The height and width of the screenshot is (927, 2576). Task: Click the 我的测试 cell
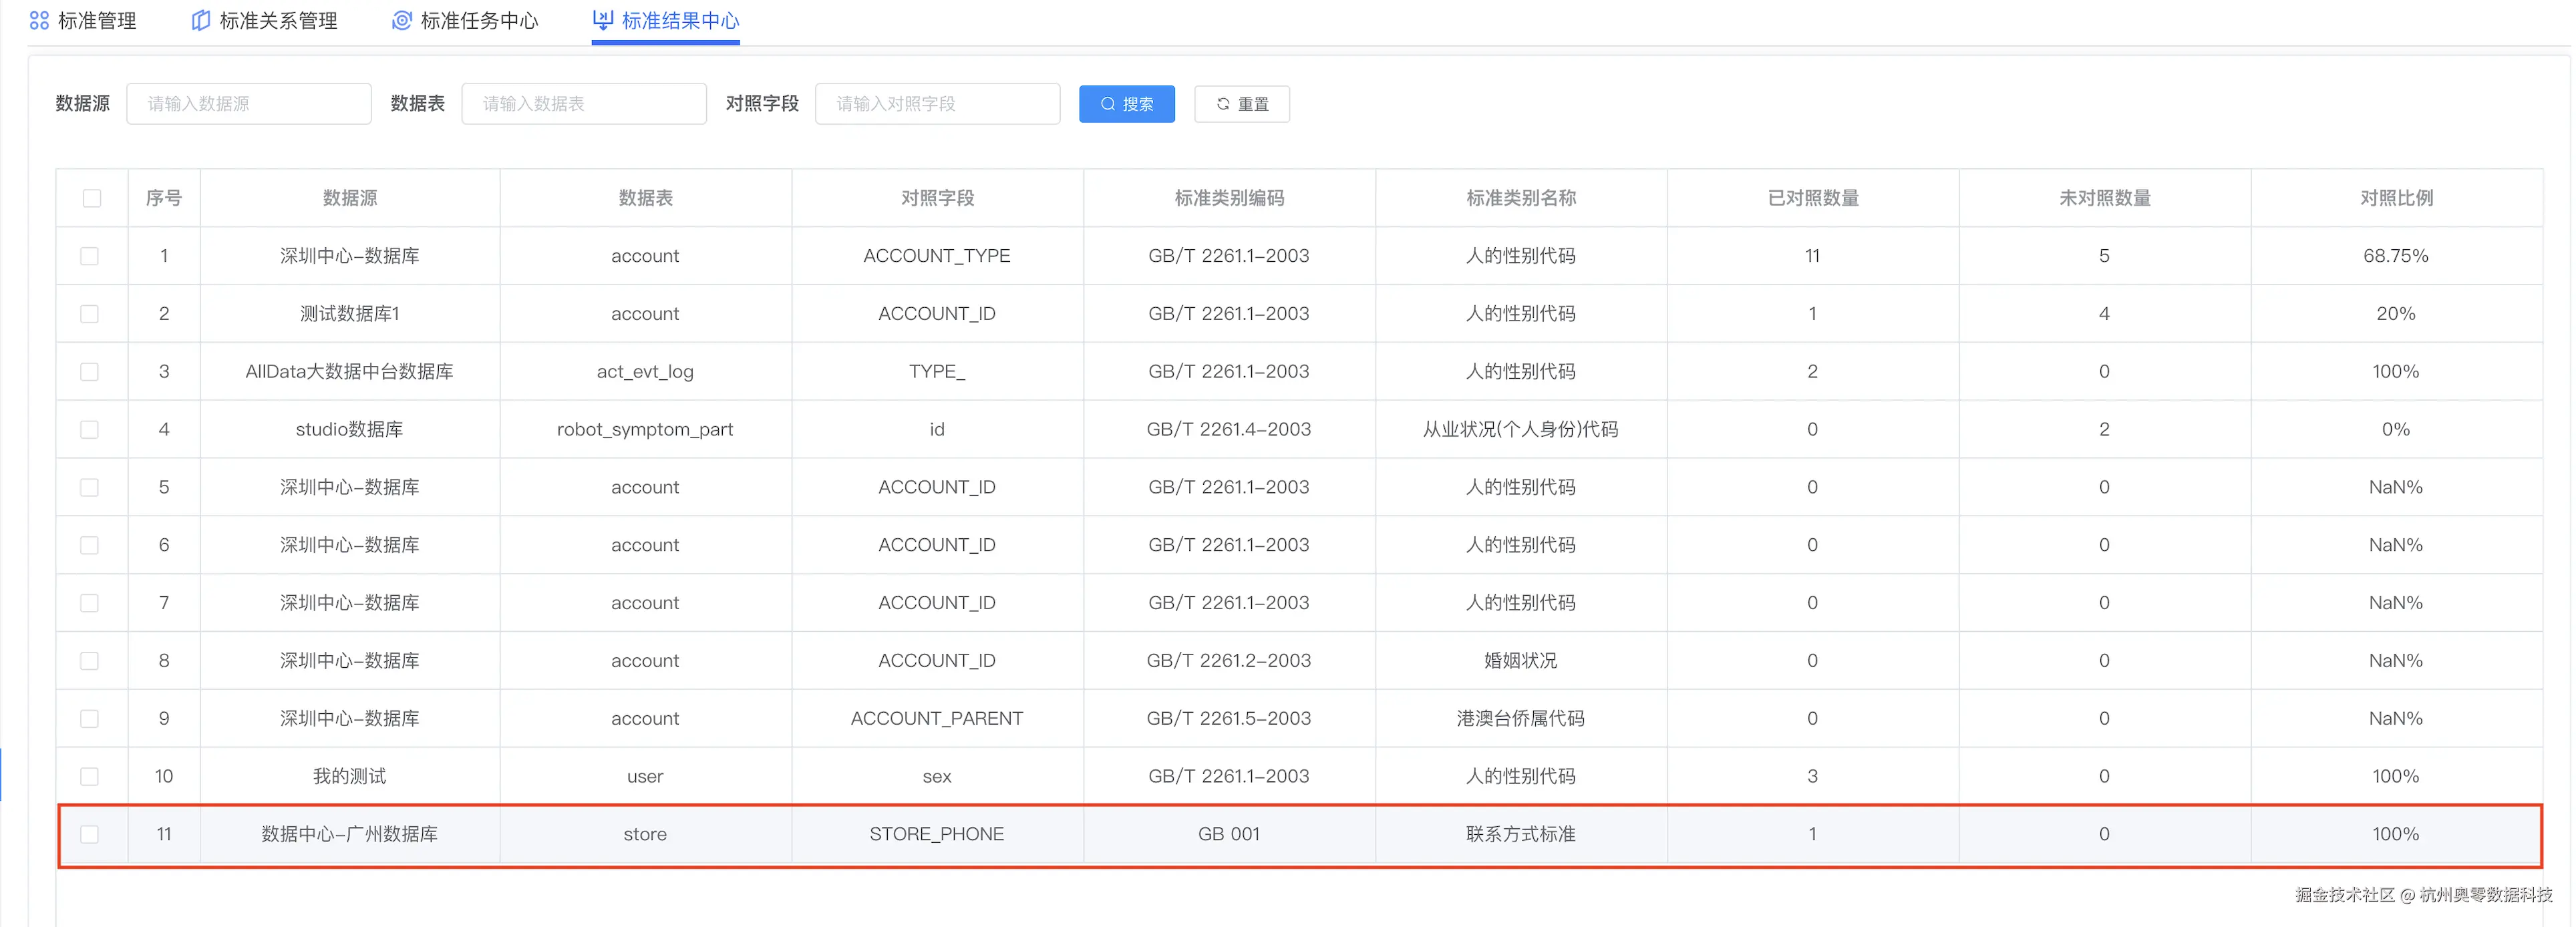click(350, 777)
